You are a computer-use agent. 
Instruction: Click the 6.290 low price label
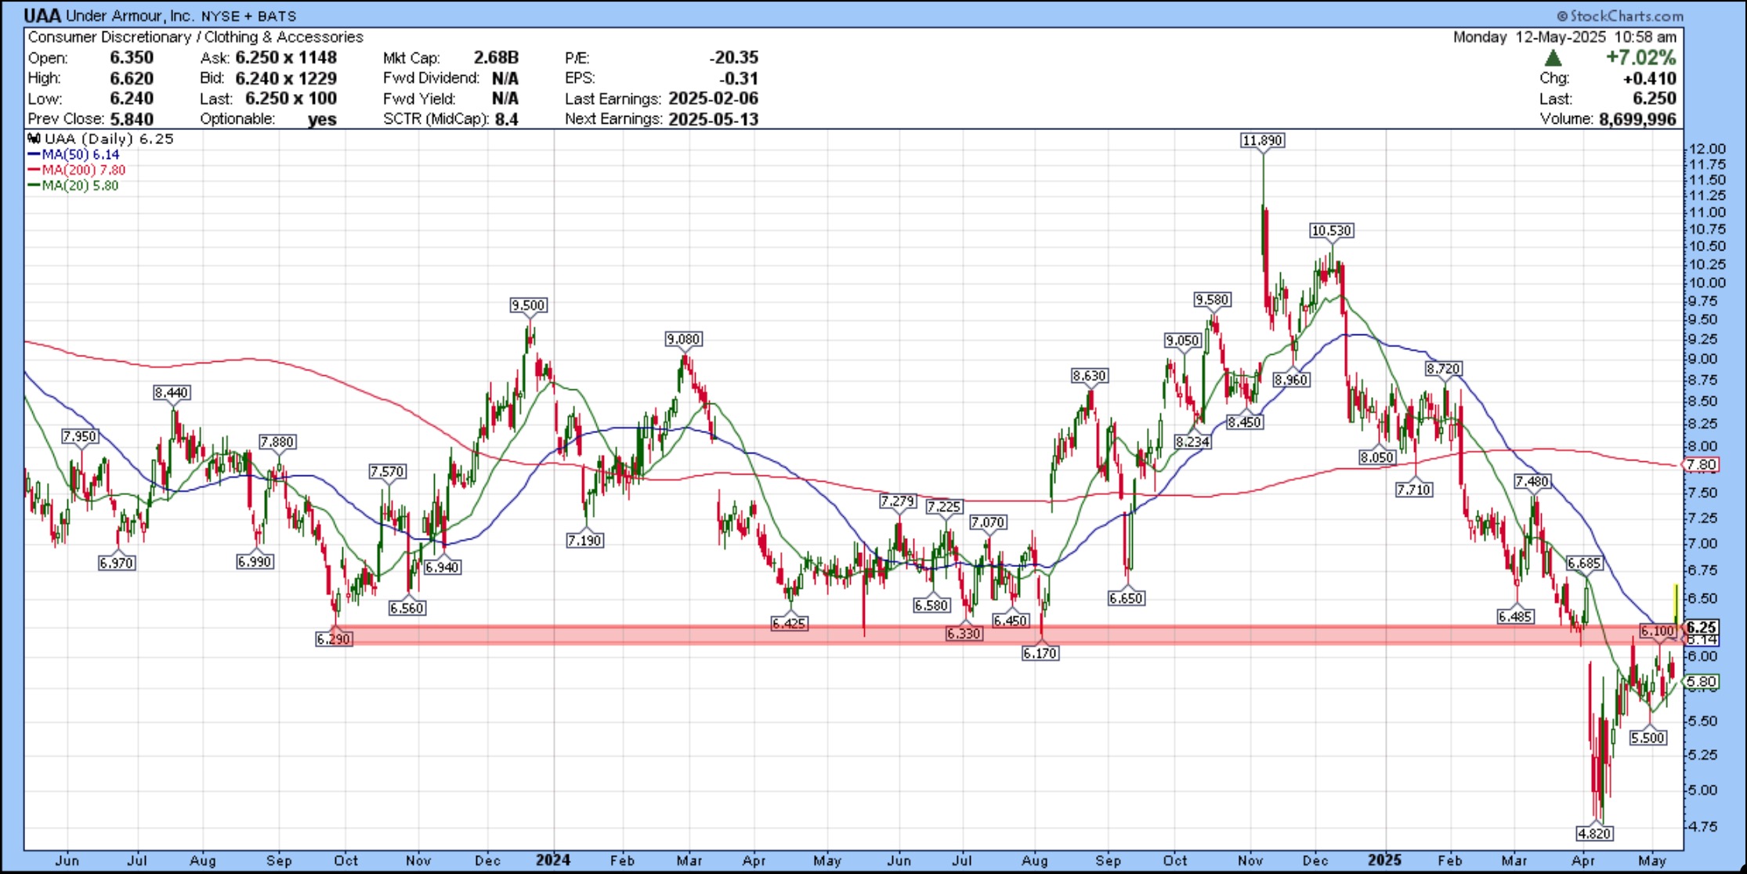[x=334, y=639]
